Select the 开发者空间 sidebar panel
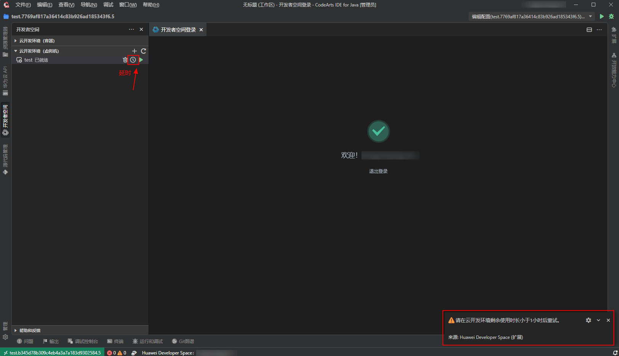The height and width of the screenshot is (356, 619). tap(5, 120)
